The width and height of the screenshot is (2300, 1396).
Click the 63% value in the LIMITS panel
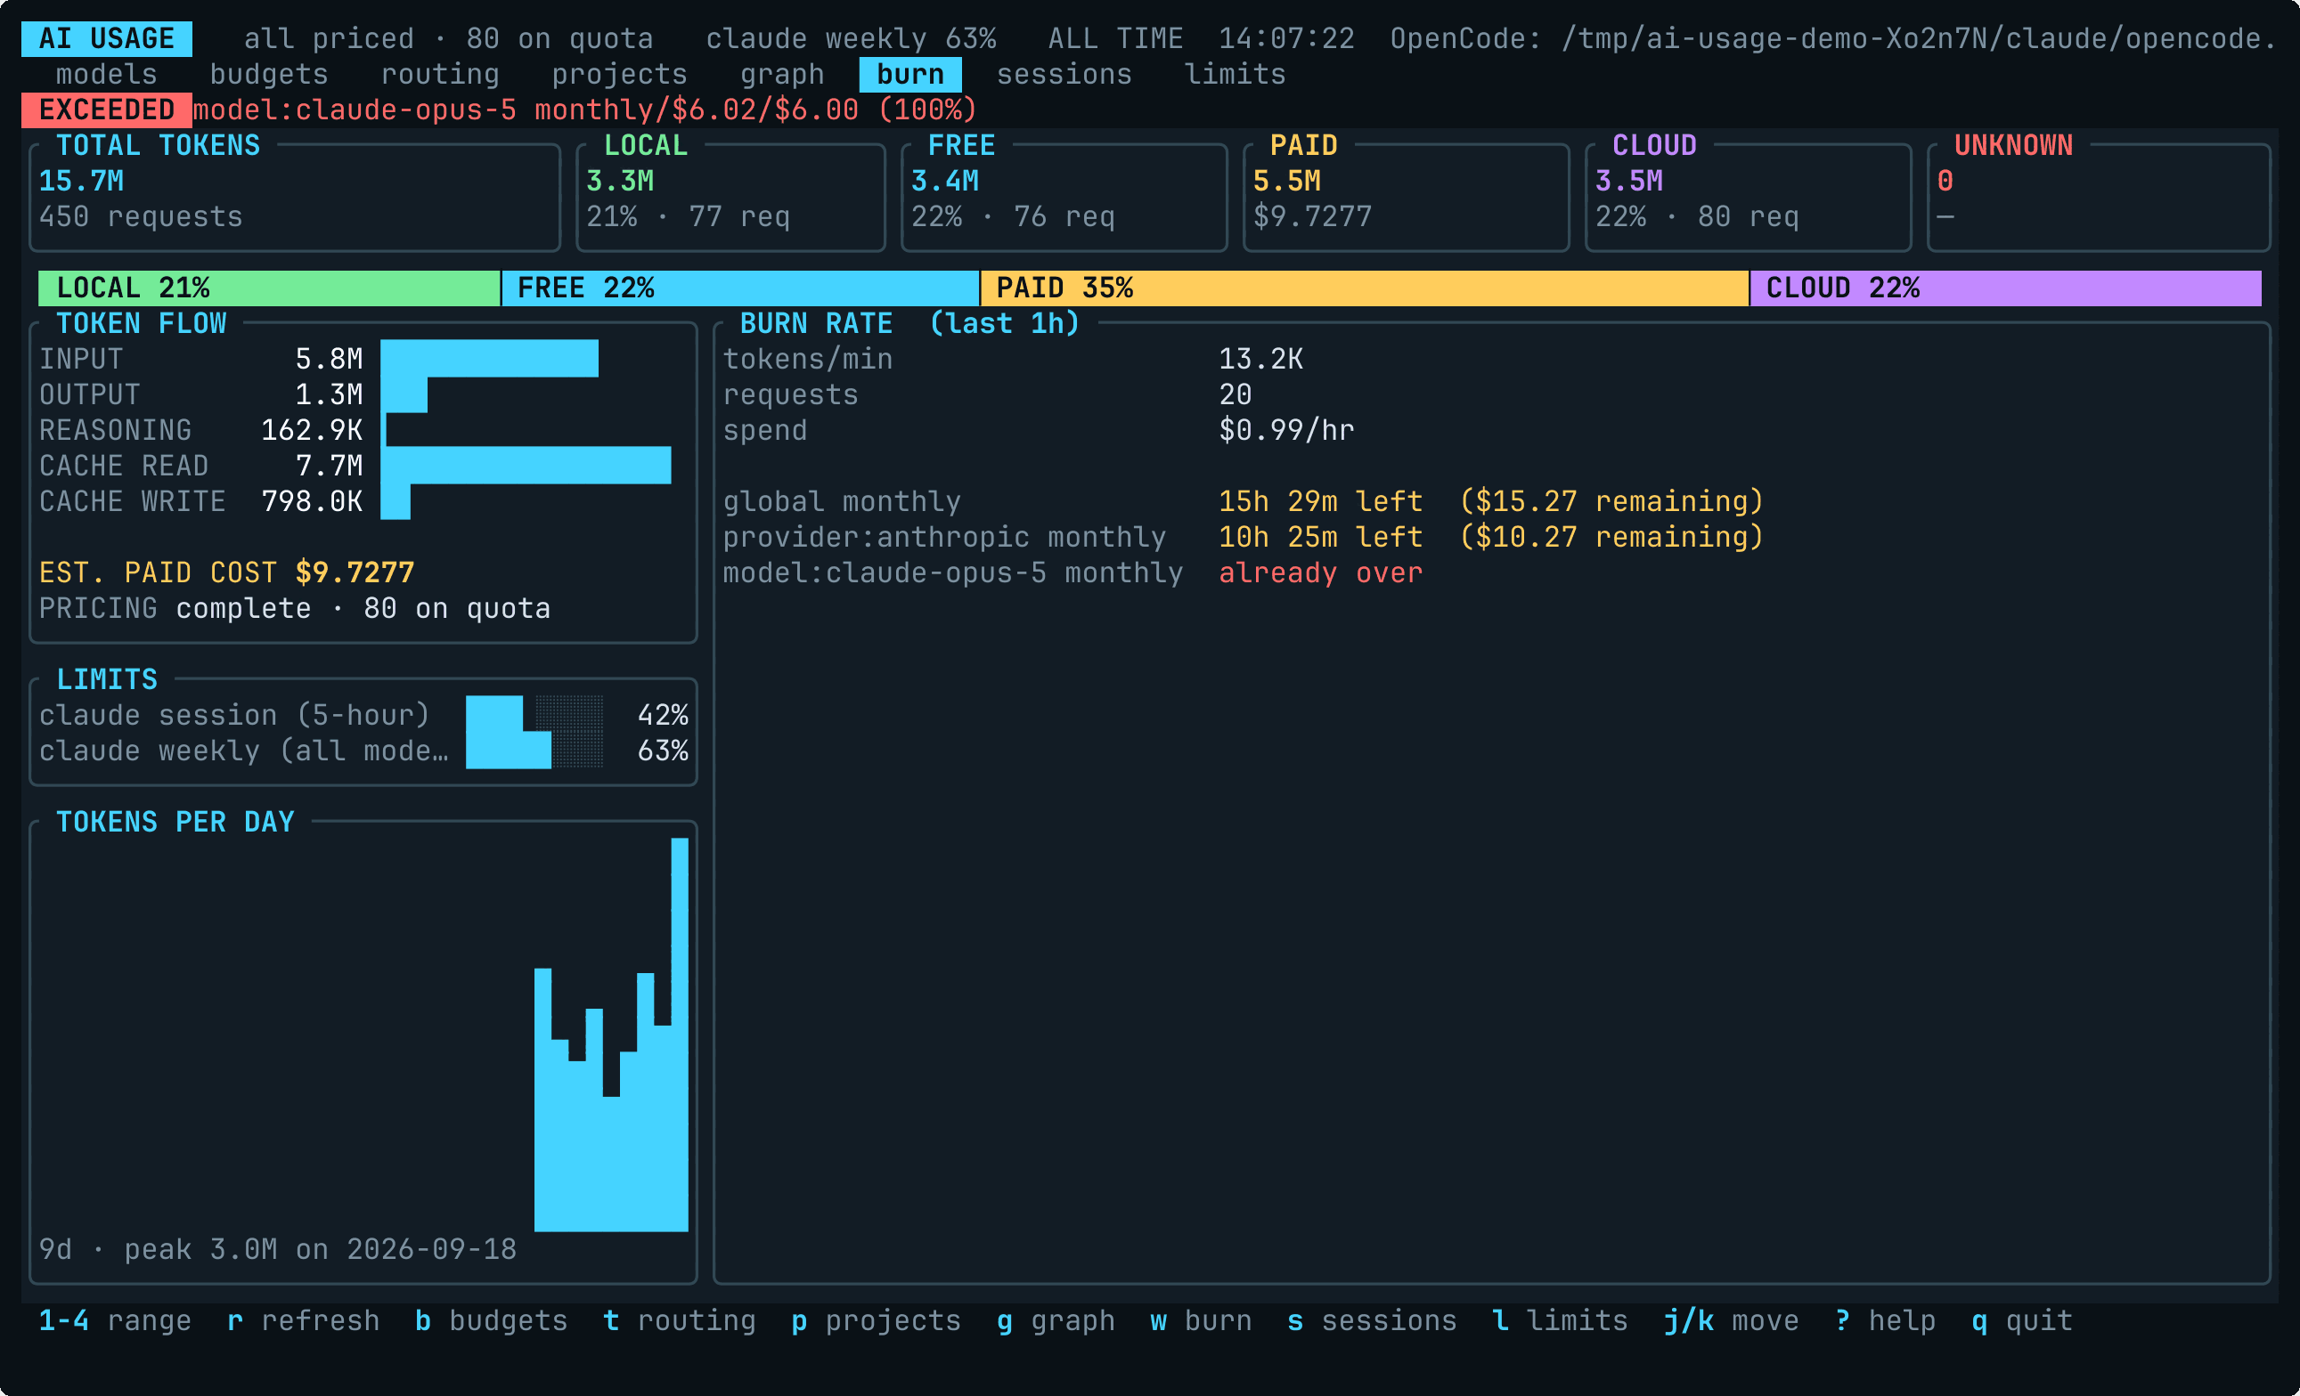(663, 751)
